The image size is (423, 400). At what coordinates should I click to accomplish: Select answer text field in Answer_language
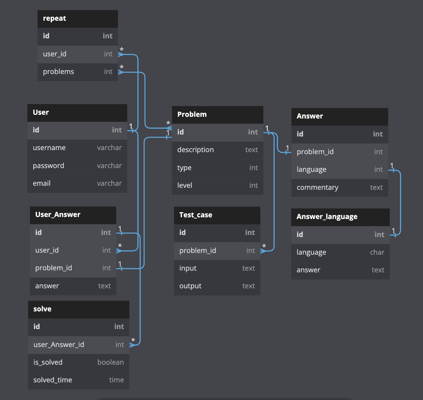[341, 270]
